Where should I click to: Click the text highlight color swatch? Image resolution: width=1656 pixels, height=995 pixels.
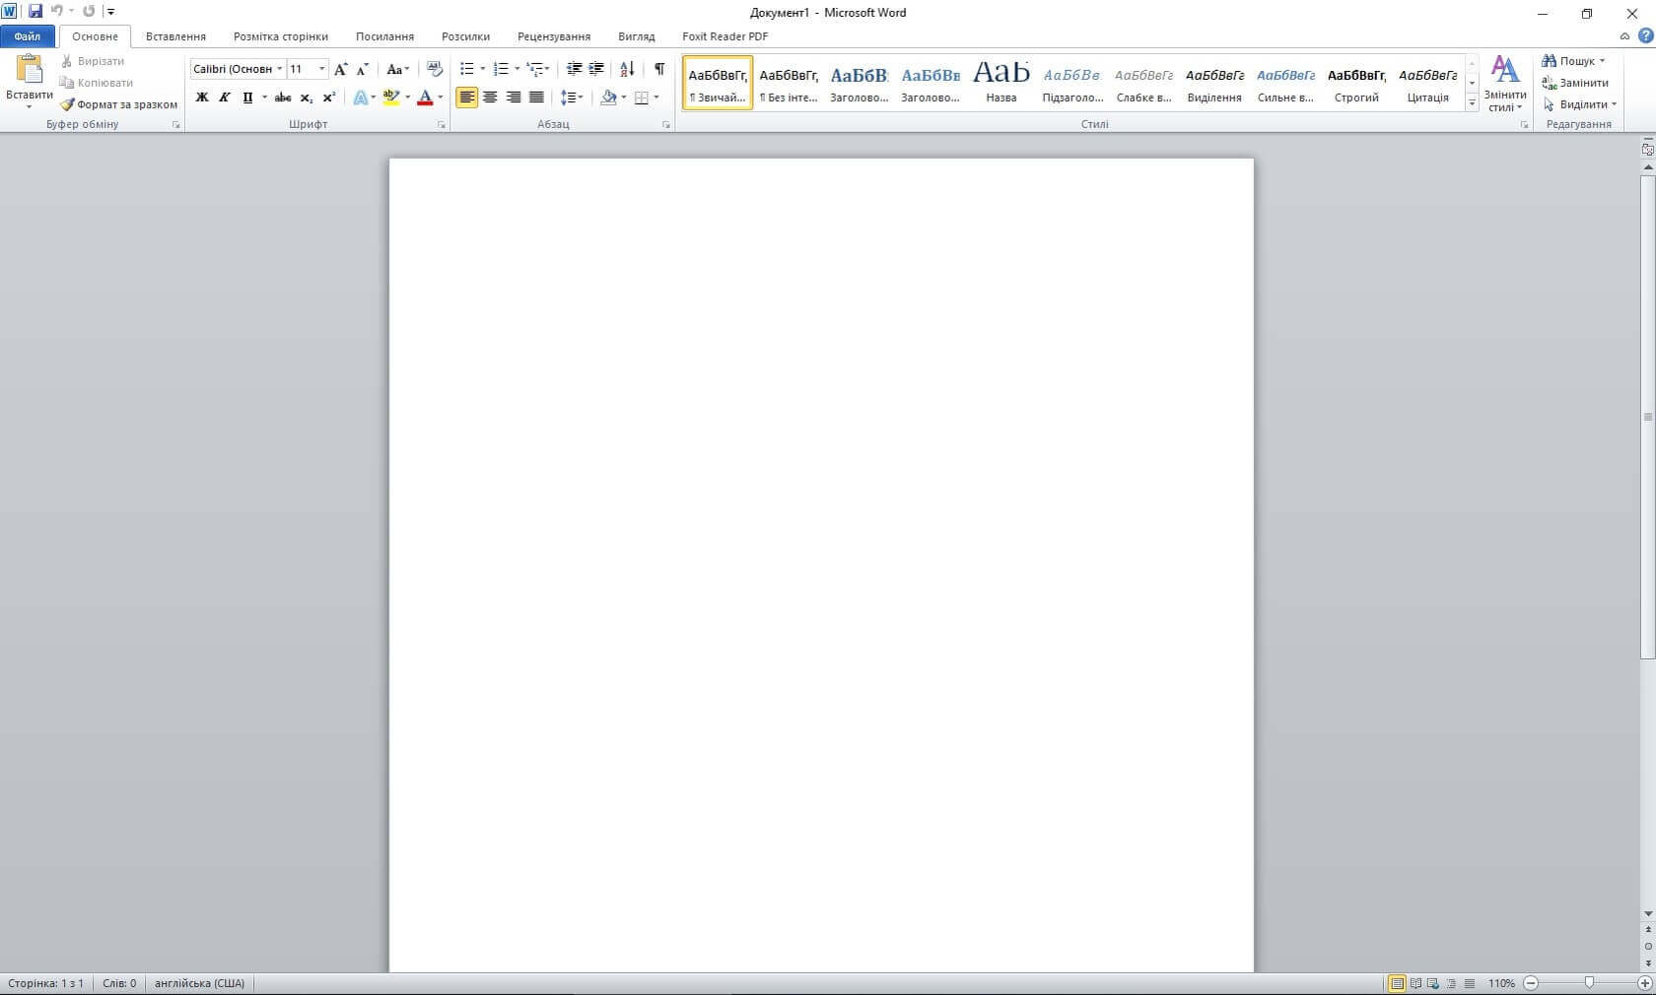coord(391,98)
